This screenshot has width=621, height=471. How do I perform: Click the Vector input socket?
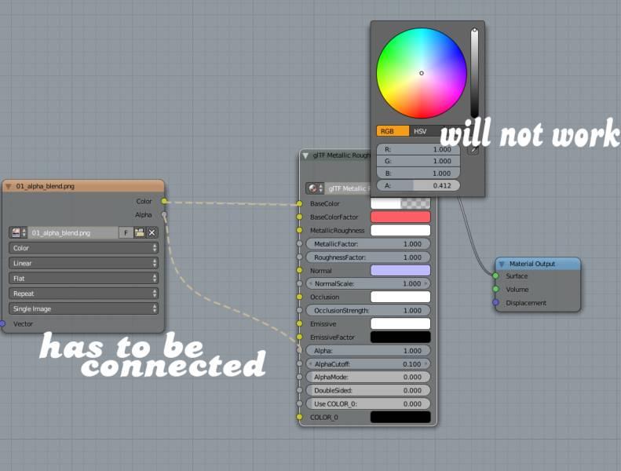(2, 323)
